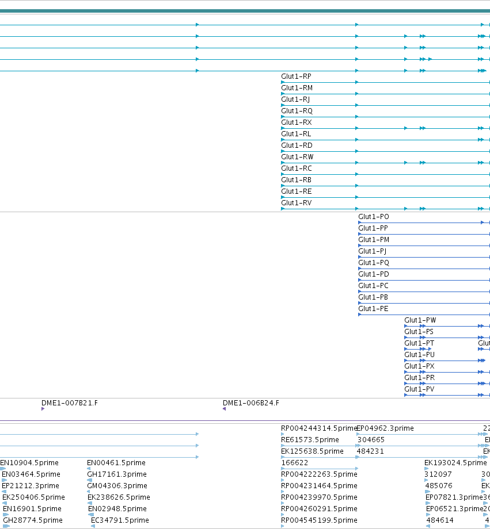
Task: Select the Glut1-RC transcript label
Action: [x=297, y=168]
